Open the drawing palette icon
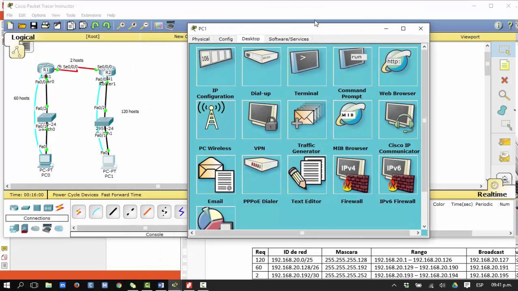Image resolution: width=518 pixels, height=291 pixels. pyautogui.click(x=158, y=25)
